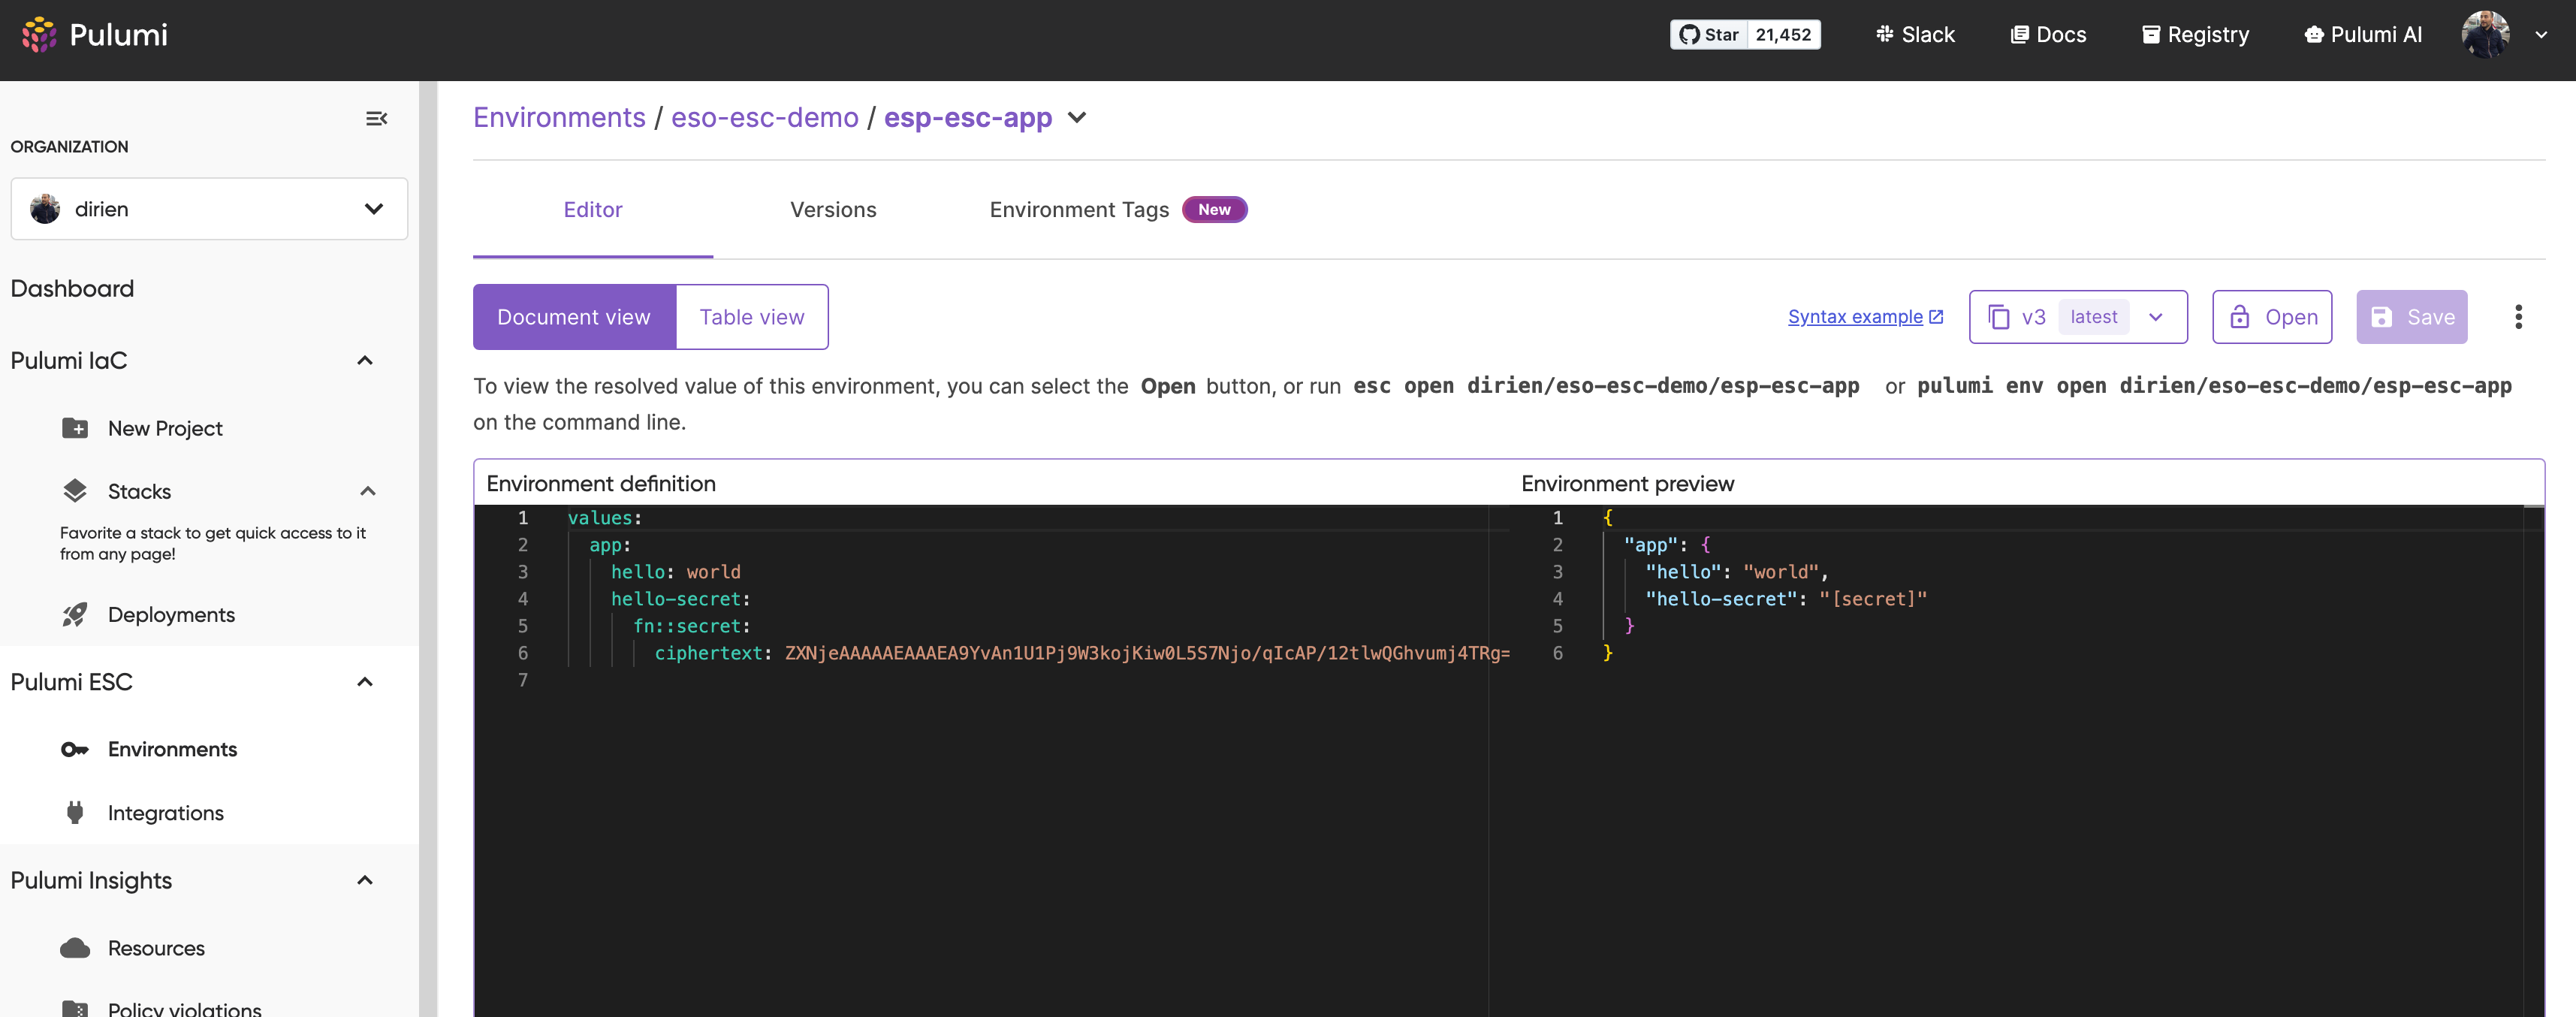2576x1017 pixels.
Task: Open Deployments in the sidebar
Action: 171,615
